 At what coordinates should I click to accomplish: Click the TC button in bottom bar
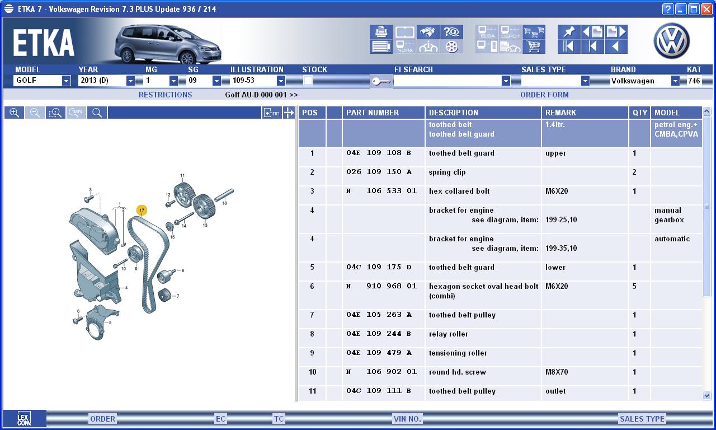(279, 418)
